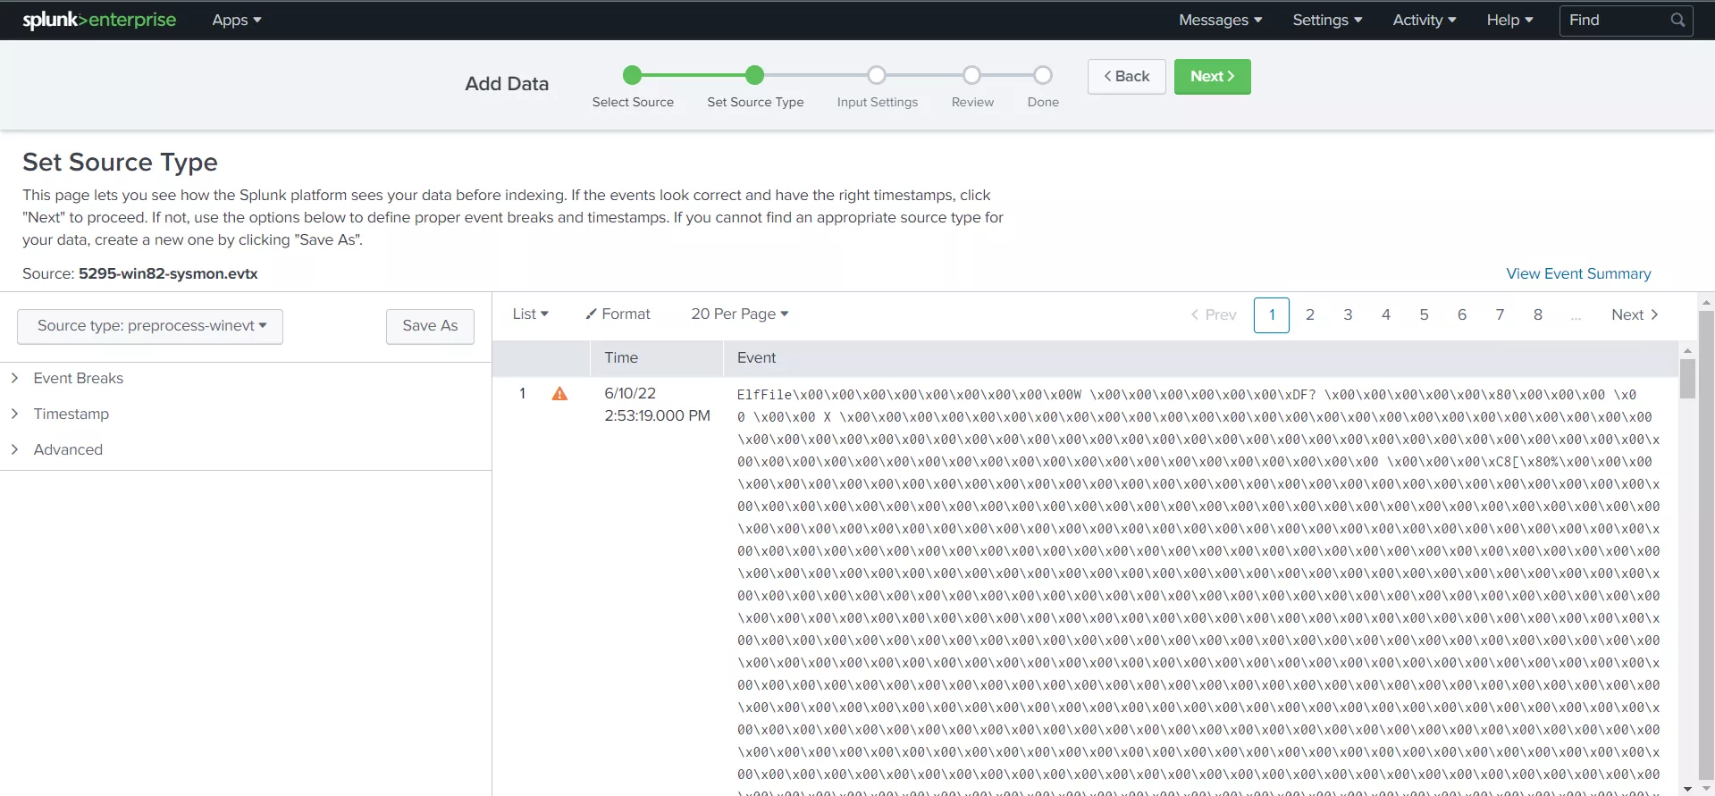Click the Done step circle
Viewport: 1715px width, 796px height.
point(1043,75)
